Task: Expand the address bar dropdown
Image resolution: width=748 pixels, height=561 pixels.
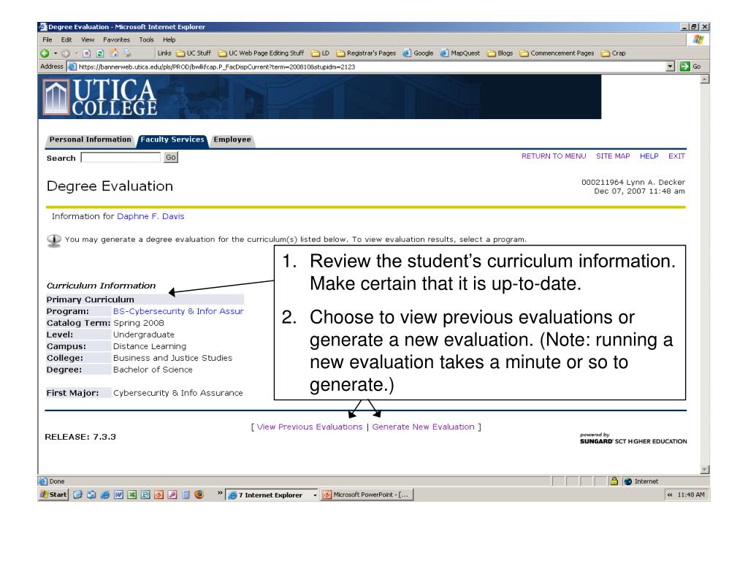Action: pyautogui.click(x=671, y=66)
